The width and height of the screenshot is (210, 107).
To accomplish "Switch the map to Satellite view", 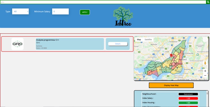I will point(148,39).
